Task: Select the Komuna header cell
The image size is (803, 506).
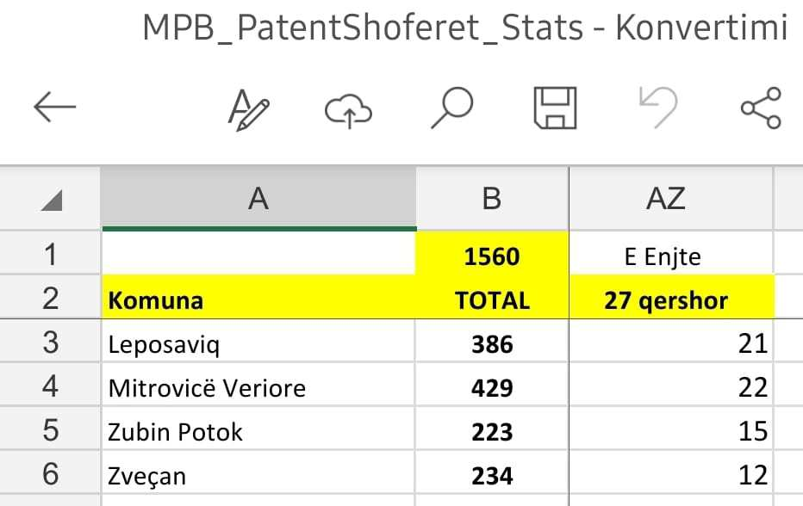Action: [x=258, y=299]
